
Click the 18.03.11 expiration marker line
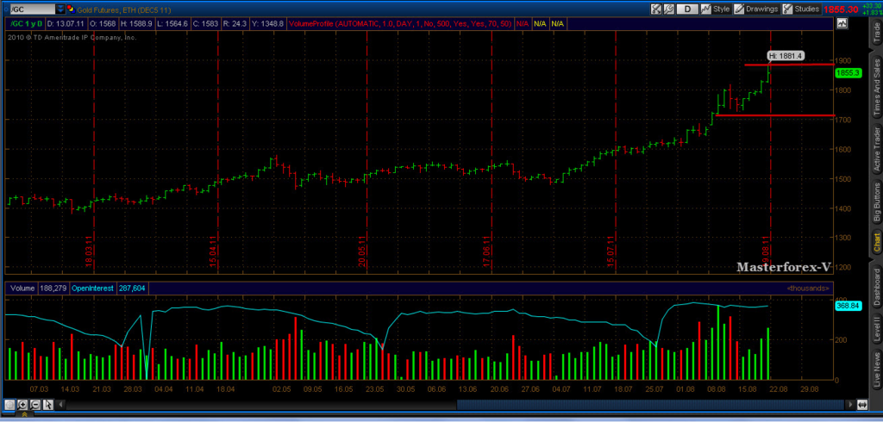(93, 152)
